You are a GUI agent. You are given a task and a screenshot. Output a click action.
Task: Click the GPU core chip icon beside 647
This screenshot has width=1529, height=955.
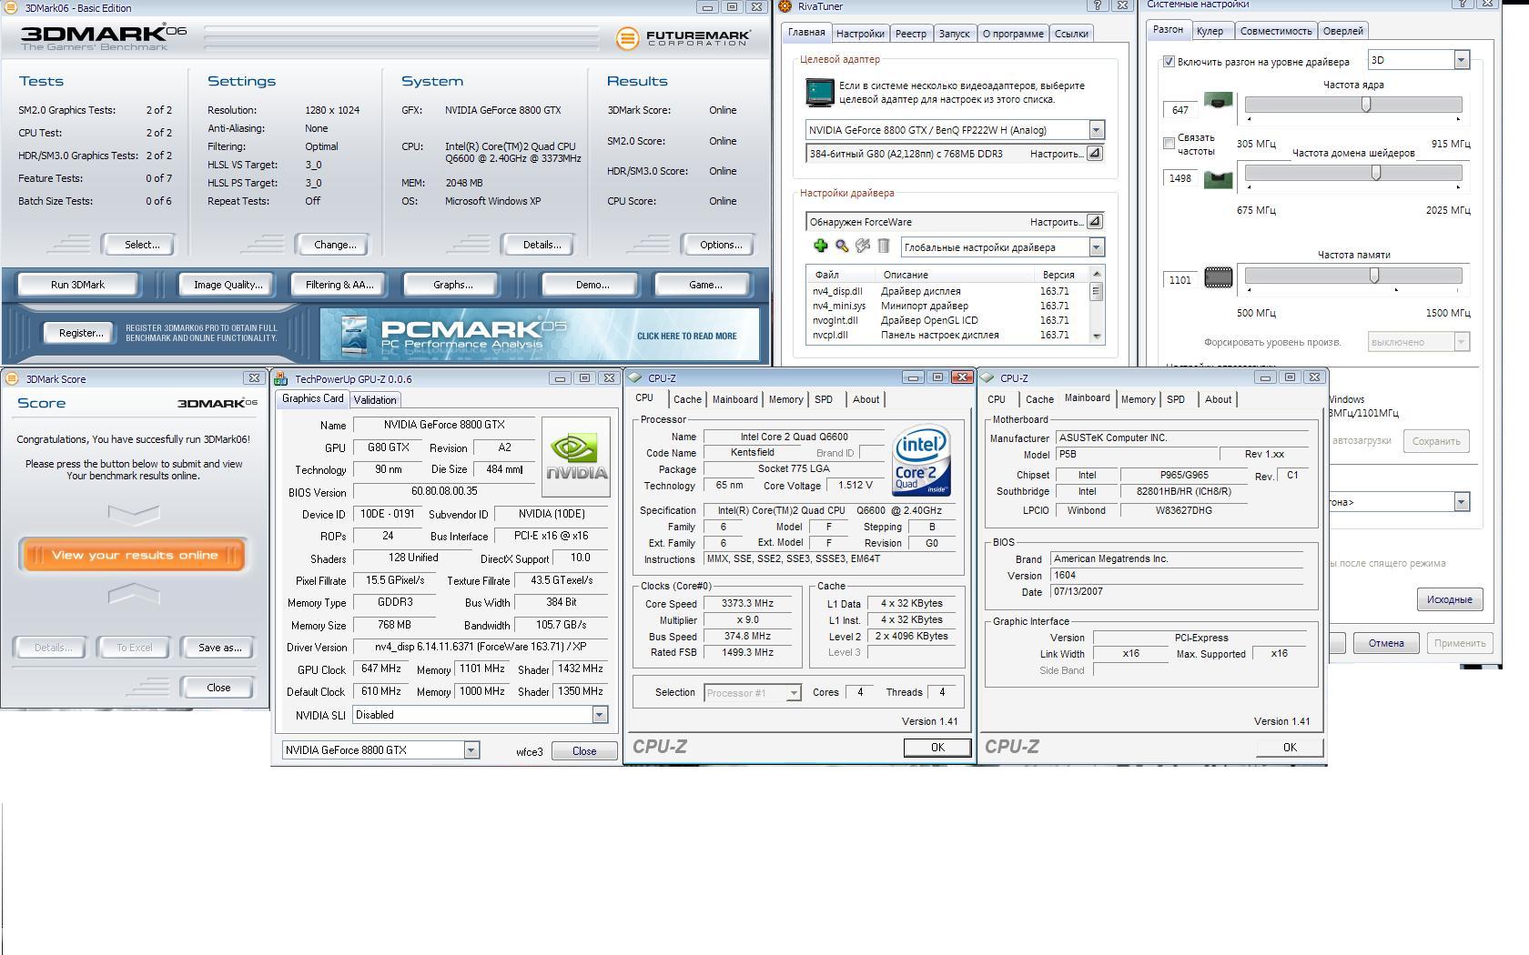[x=1219, y=101]
